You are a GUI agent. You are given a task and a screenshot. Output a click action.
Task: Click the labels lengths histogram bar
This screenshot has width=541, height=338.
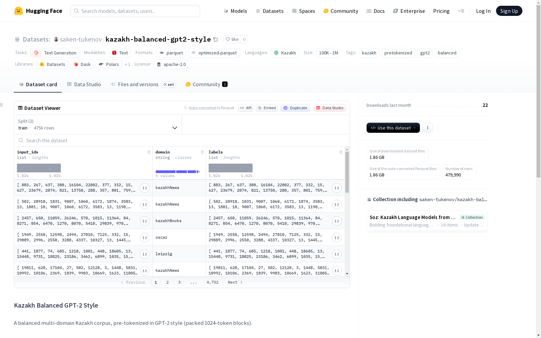pyautogui.click(x=231, y=168)
